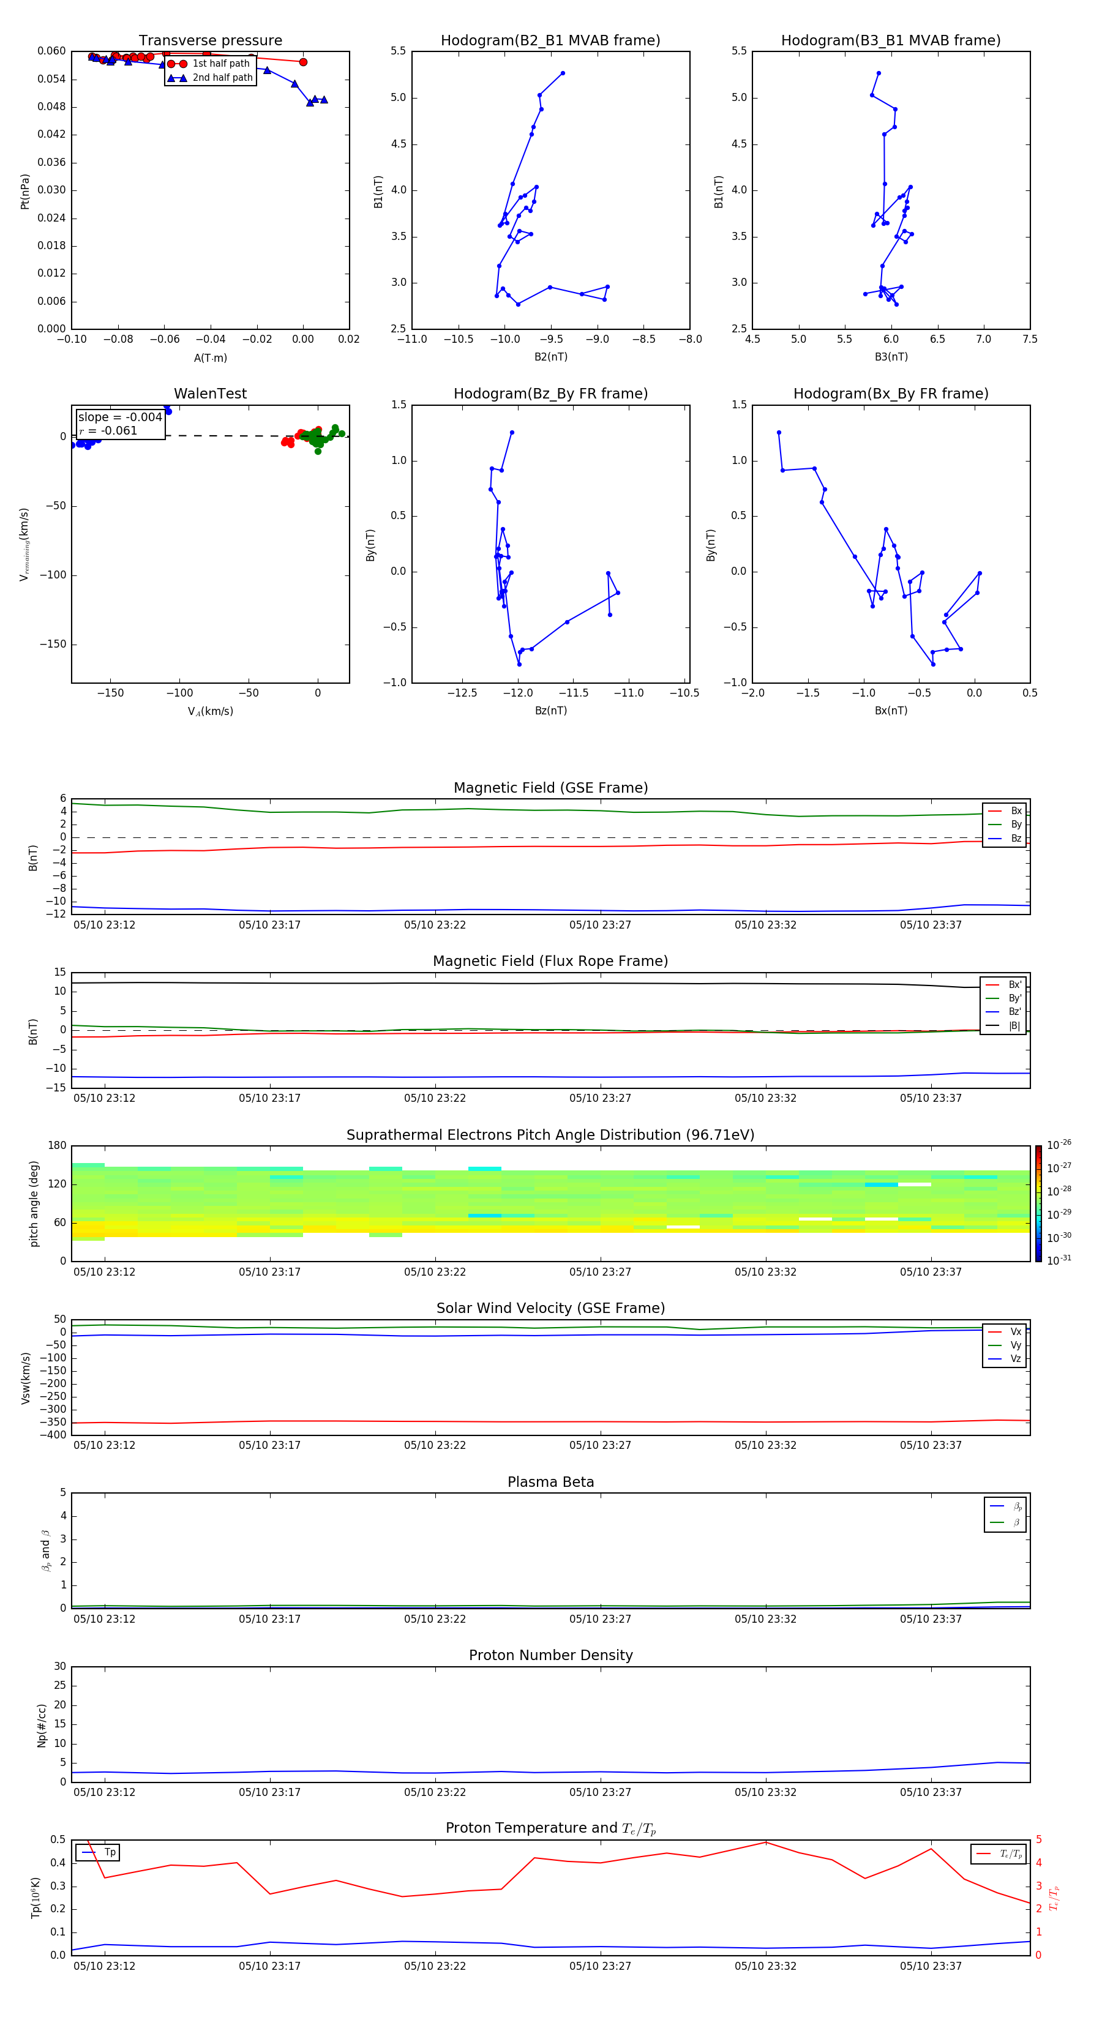Select "Vz" in the solar wind legend
This screenshot has height=2020, width=1102.
(x=1005, y=1359)
